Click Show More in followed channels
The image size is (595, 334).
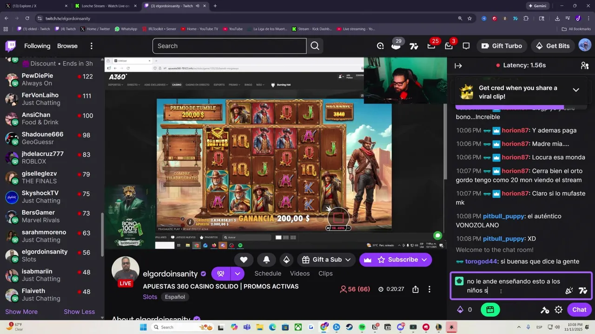21,312
